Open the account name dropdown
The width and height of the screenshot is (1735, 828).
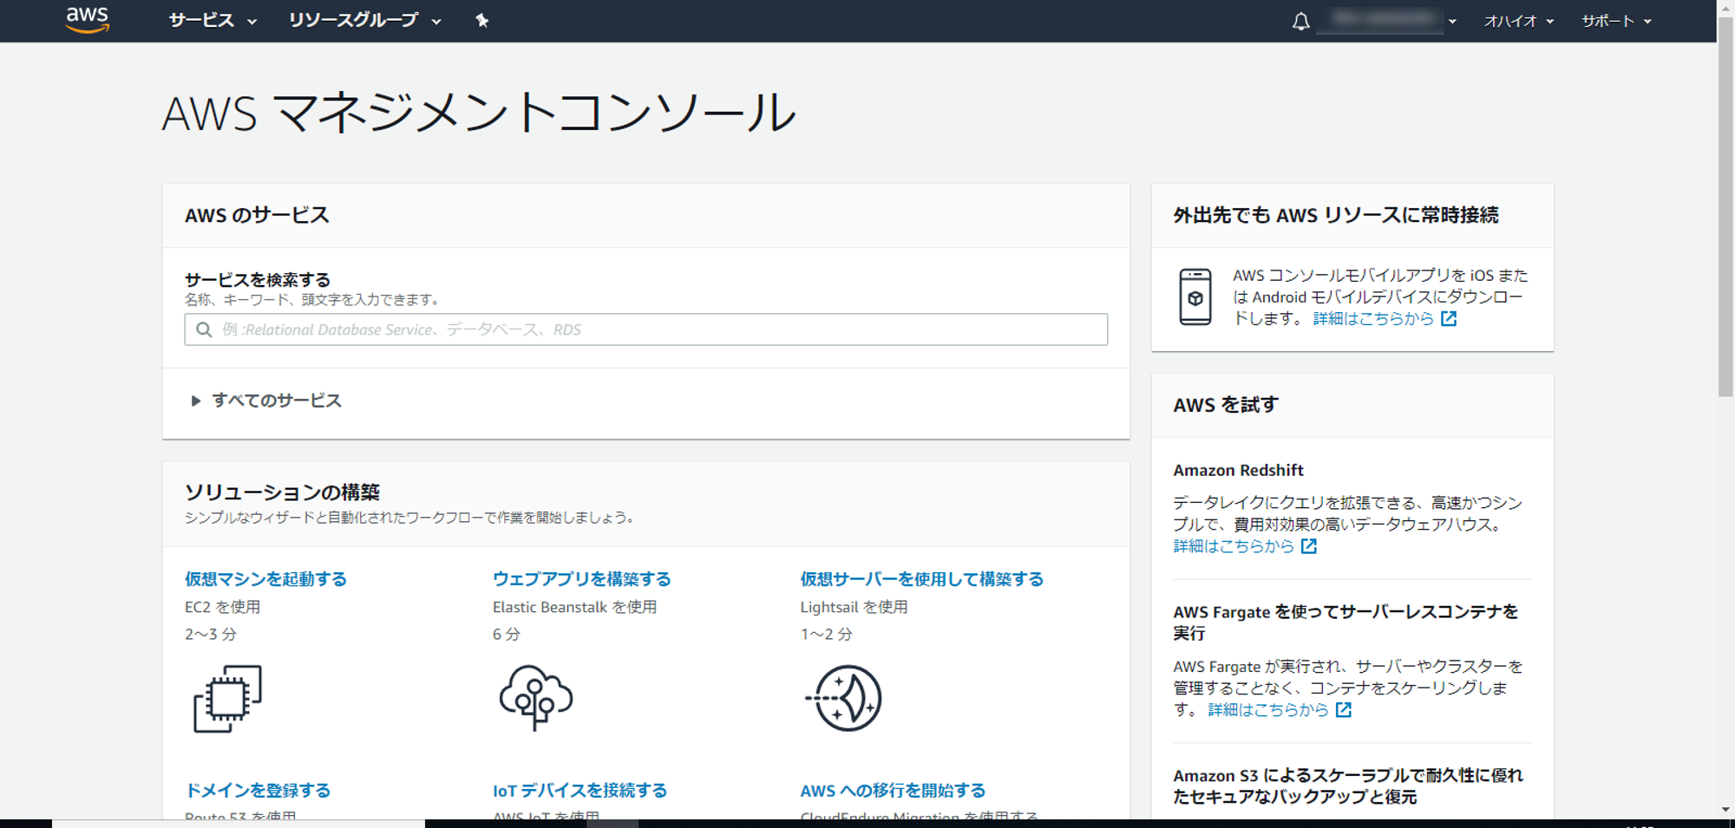[1386, 21]
